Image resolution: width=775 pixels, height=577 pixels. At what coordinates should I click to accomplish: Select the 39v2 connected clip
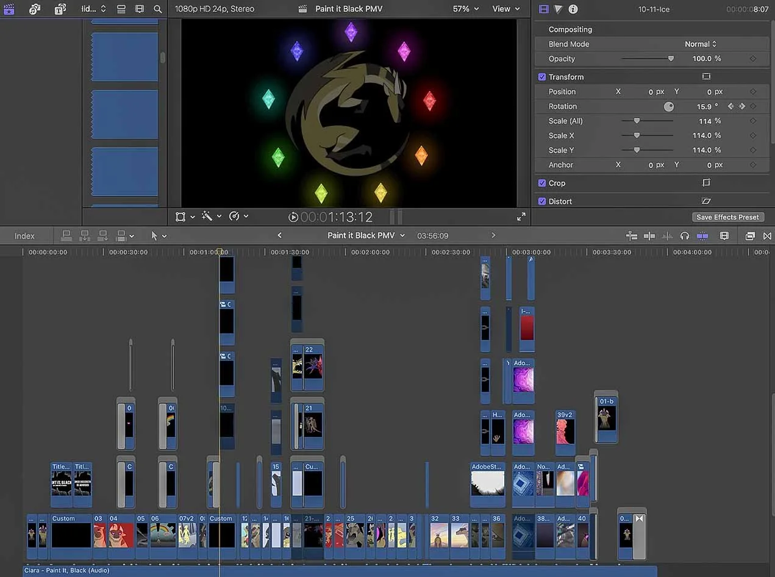pyautogui.click(x=565, y=432)
